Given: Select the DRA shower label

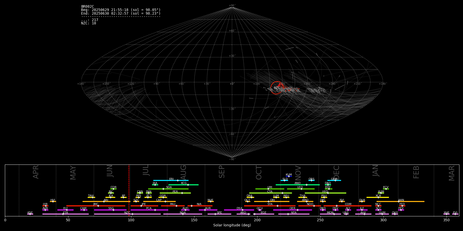Looking at the screenshot, I should coord(250,196).
